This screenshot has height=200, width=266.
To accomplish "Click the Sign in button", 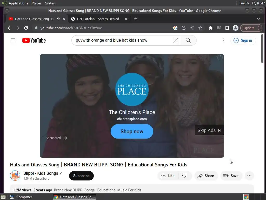I will 243,40.
